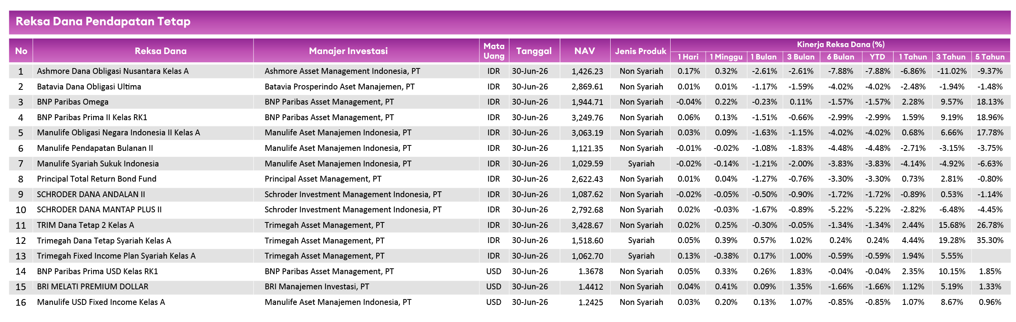1016x322 pixels.
Task: Select 'Trimegah Dana Tetap Syariah Kelas A'
Action: (x=104, y=240)
